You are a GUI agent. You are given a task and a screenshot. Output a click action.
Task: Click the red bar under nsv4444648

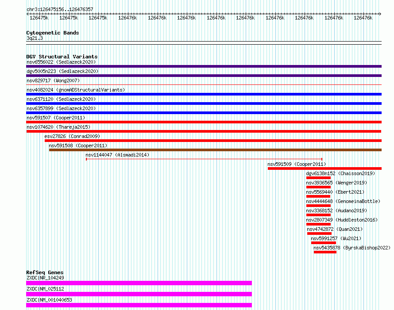pos(318,206)
